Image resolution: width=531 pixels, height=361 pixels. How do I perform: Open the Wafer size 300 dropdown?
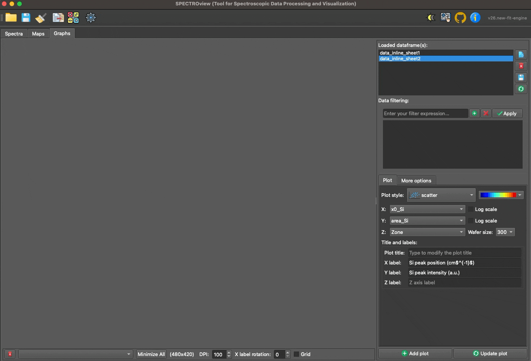pyautogui.click(x=505, y=232)
